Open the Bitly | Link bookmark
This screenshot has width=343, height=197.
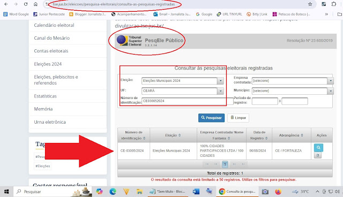[x=257, y=14]
